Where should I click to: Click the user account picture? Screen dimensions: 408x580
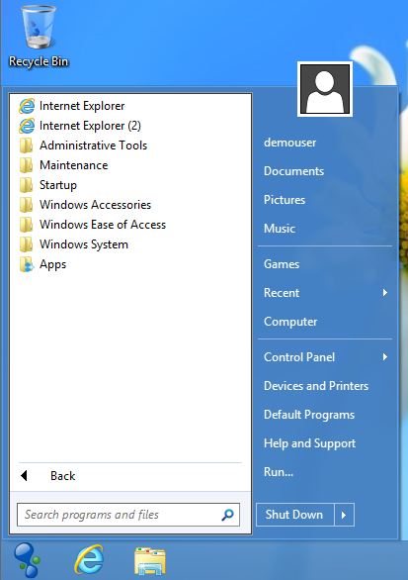tap(325, 89)
